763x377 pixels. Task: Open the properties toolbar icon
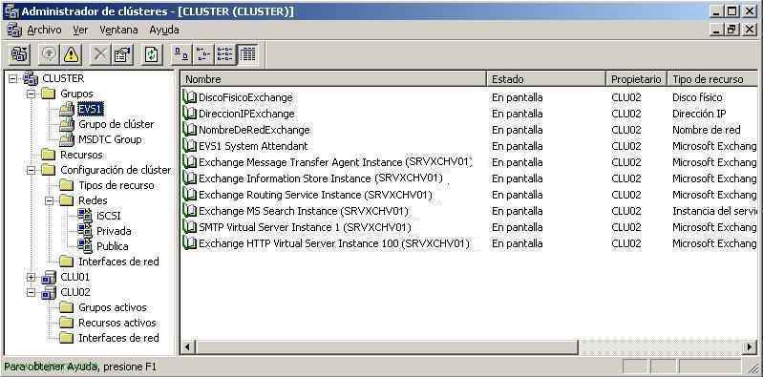pyautogui.click(x=122, y=54)
